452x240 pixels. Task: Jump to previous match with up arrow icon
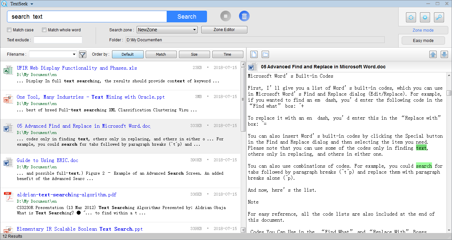tap(433, 54)
